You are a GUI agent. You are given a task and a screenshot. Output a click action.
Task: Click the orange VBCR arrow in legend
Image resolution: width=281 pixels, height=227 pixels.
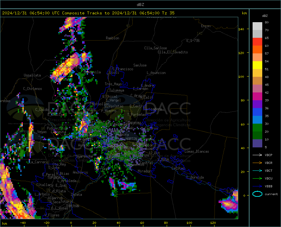[x=257, y=163]
